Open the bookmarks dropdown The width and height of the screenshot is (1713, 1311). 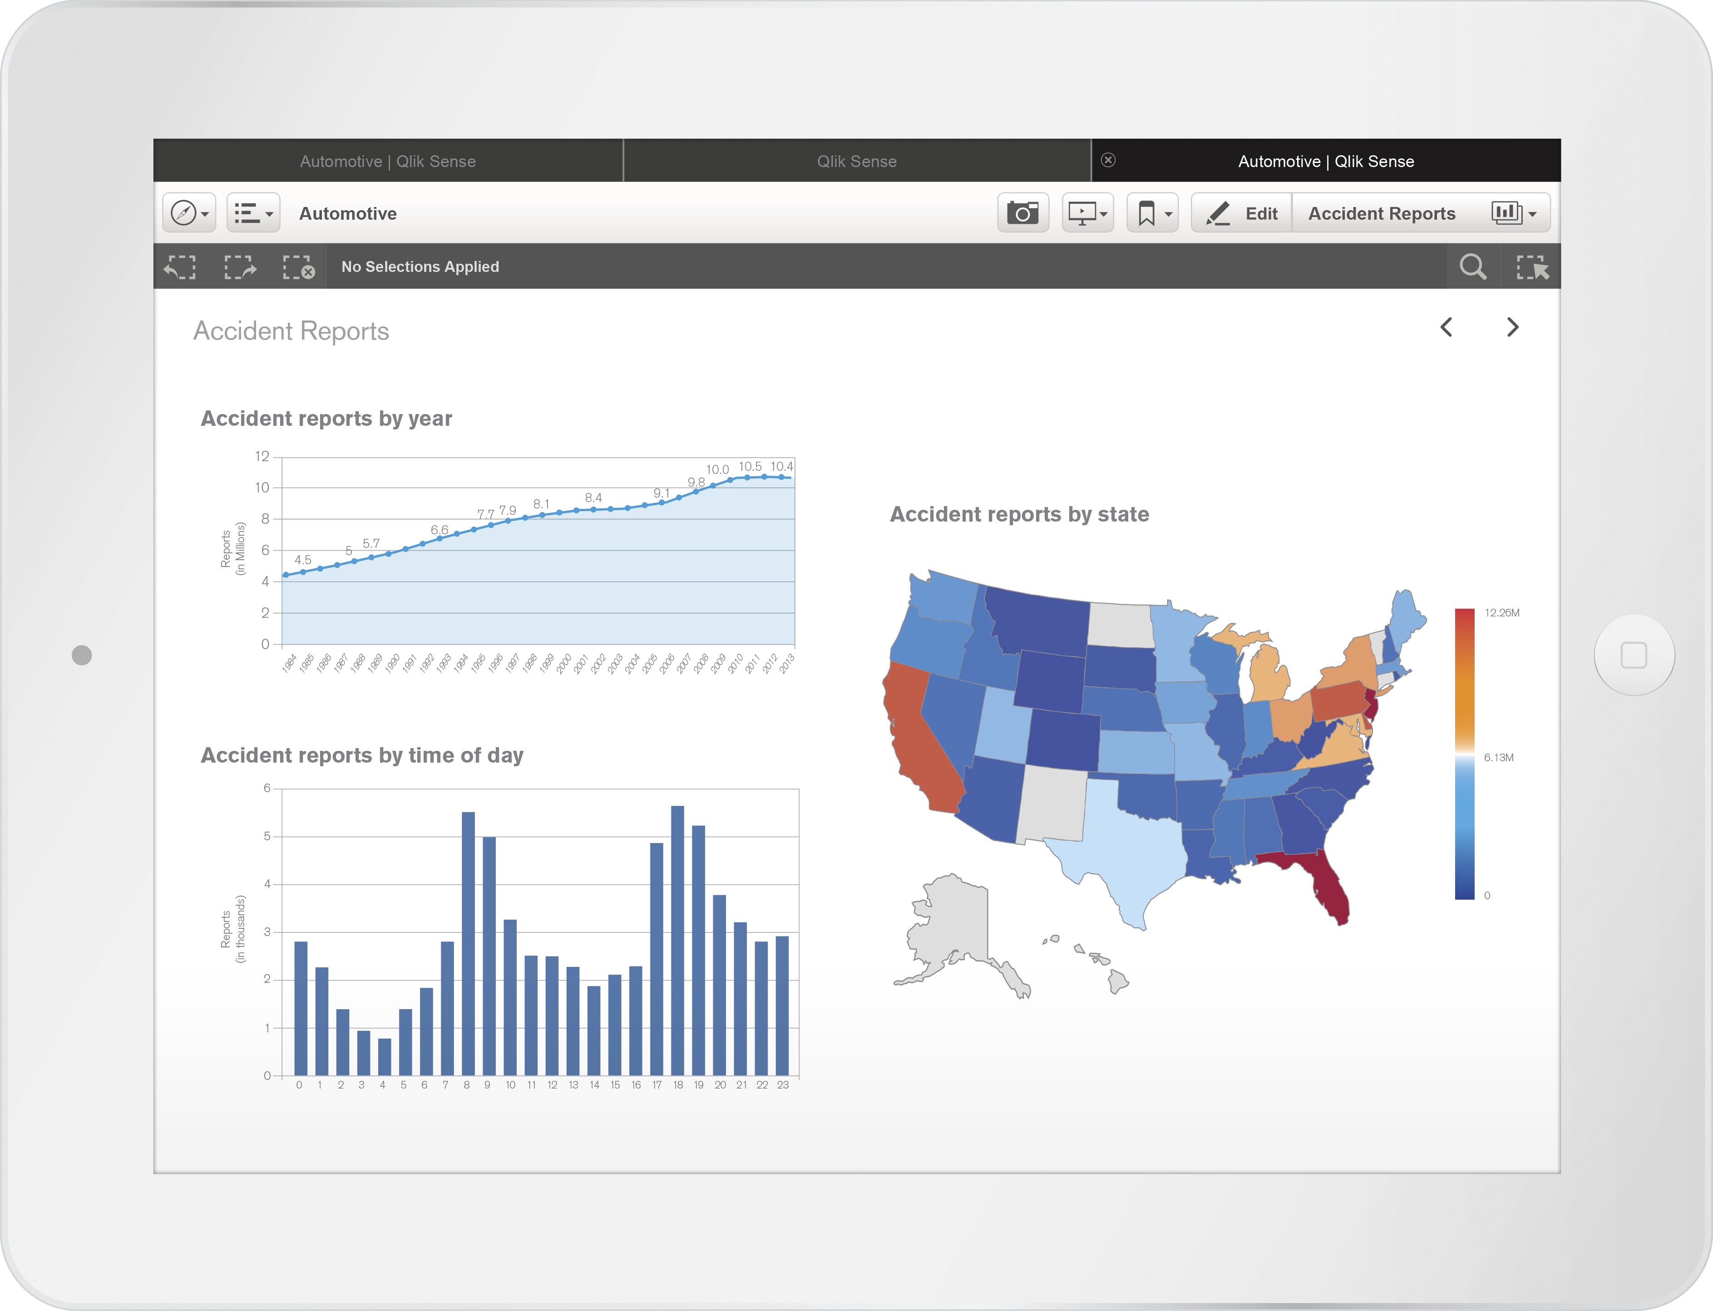coord(1153,213)
